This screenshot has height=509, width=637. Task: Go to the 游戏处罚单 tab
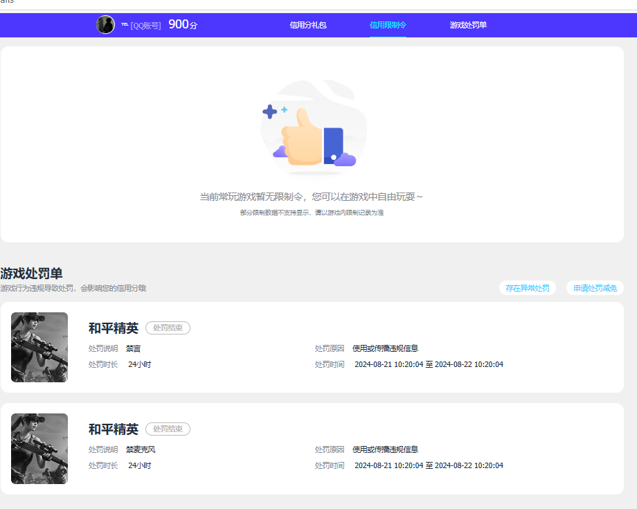click(468, 25)
